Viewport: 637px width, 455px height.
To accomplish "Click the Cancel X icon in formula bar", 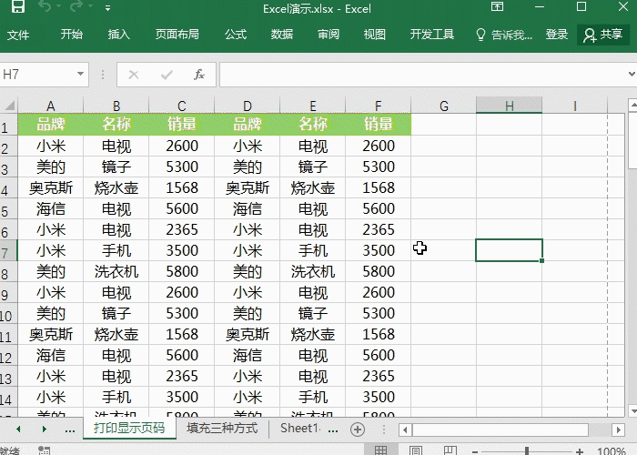I will coord(134,75).
